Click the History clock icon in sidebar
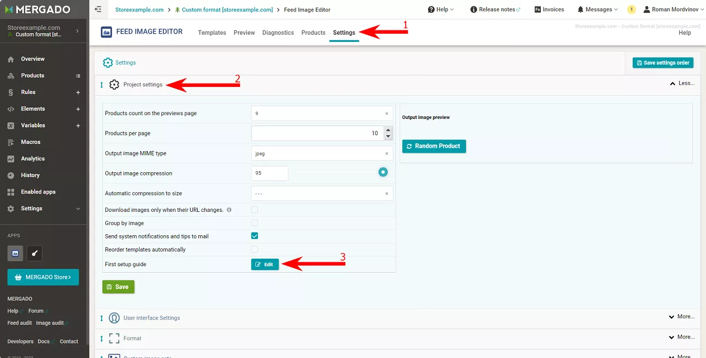This screenshot has width=706, height=358. [11, 175]
